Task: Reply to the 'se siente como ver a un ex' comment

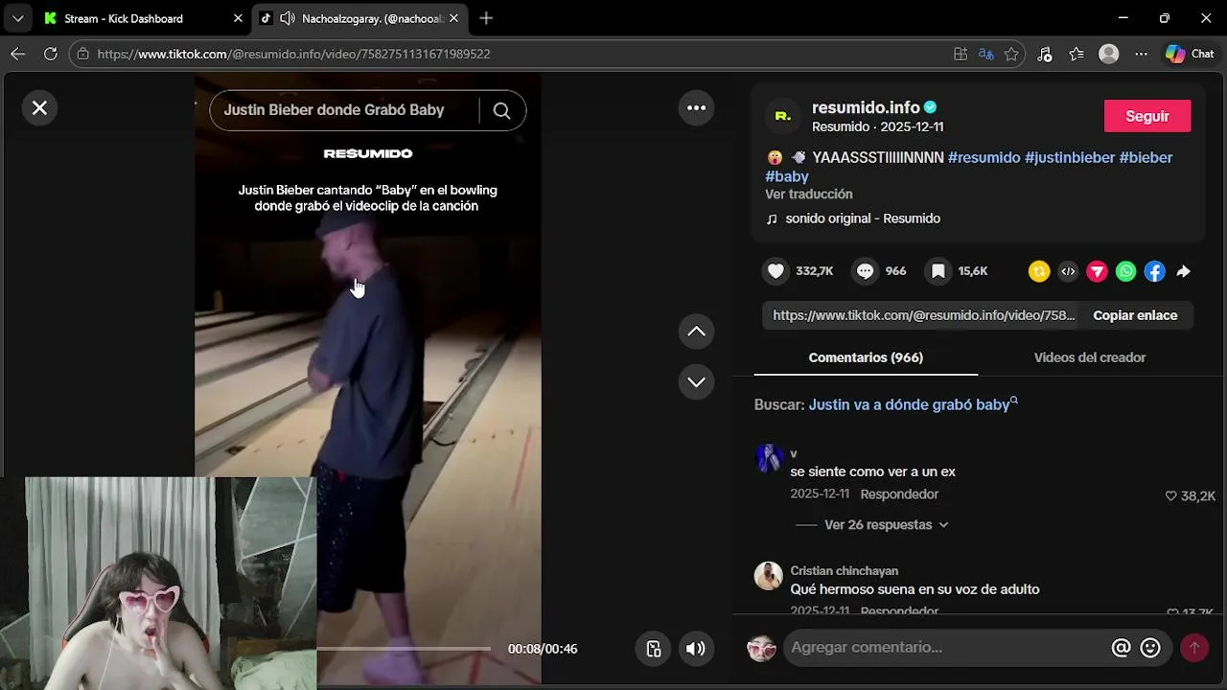Action: click(899, 494)
